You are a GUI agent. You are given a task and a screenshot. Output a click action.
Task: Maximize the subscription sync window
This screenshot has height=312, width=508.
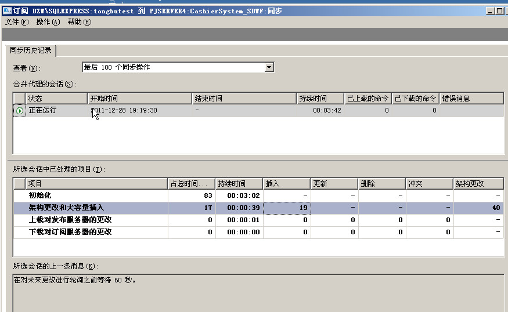[x=500, y=11]
